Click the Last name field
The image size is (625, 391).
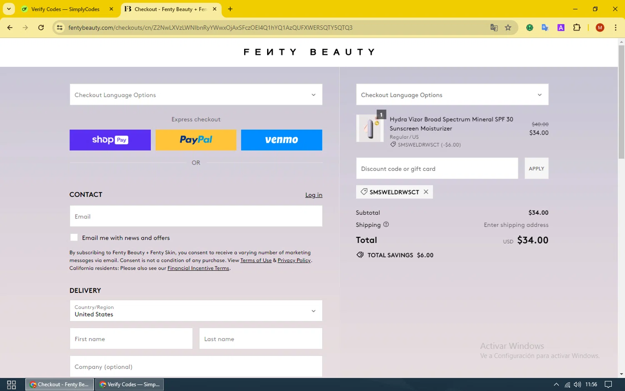point(261,338)
